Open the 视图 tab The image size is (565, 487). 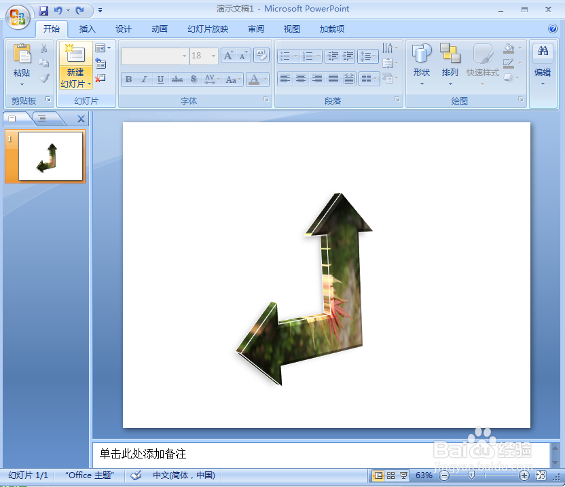(x=291, y=29)
